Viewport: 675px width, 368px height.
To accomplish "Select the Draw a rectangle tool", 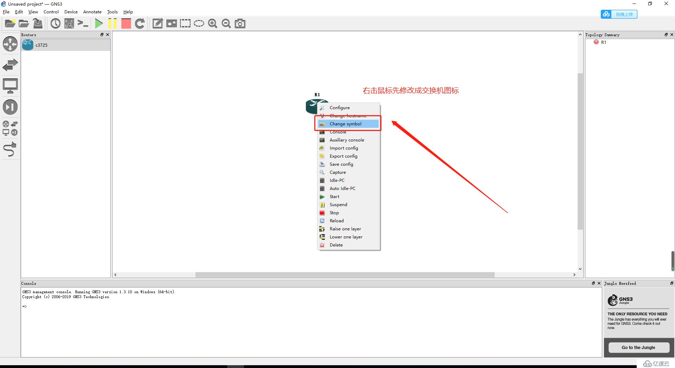I will pyautogui.click(x=185, y=24).
